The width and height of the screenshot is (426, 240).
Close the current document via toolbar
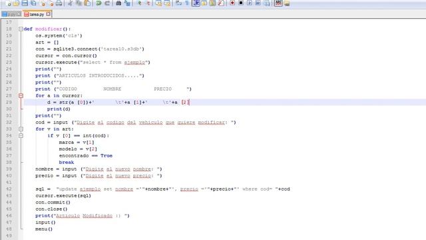coord(43,3)
